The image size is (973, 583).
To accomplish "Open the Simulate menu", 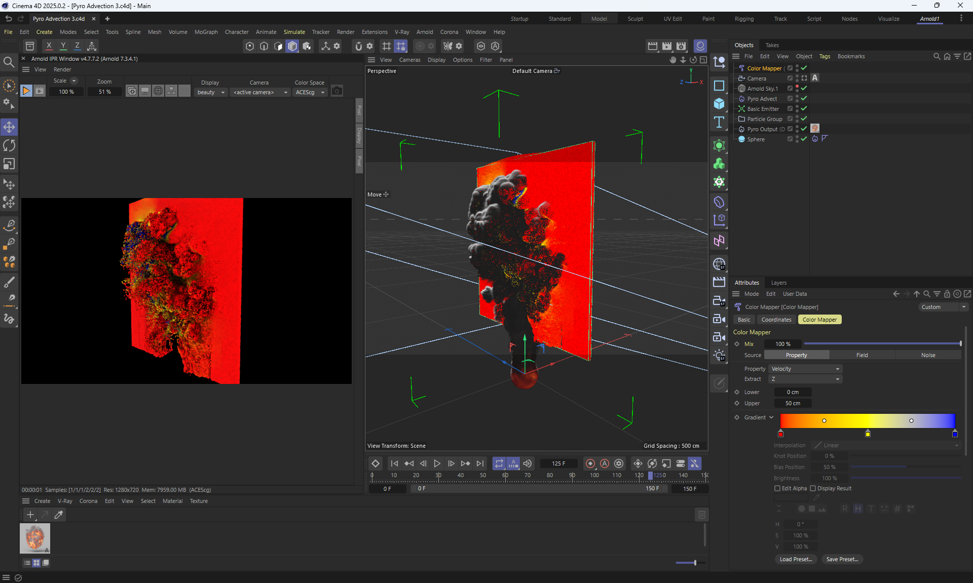I will 294,32.
